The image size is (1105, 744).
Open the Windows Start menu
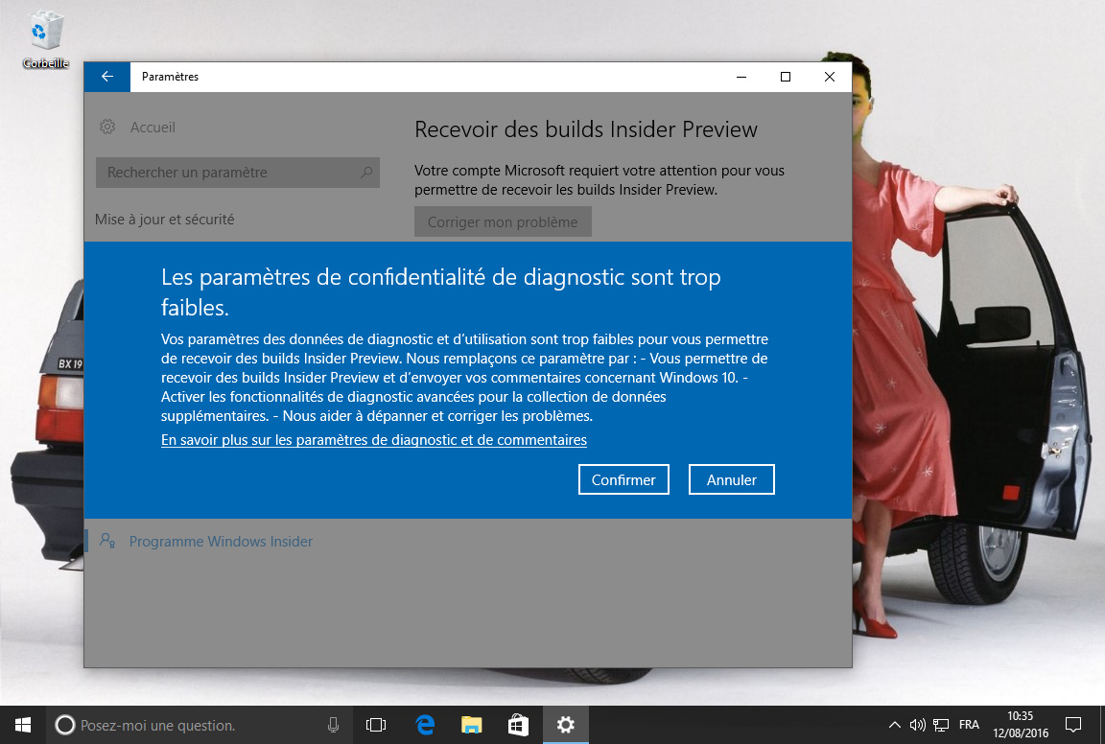(23, 725)
